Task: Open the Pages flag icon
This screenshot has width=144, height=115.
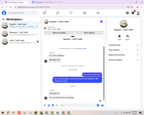Action: pyautogui.click(x=71, y=13)
